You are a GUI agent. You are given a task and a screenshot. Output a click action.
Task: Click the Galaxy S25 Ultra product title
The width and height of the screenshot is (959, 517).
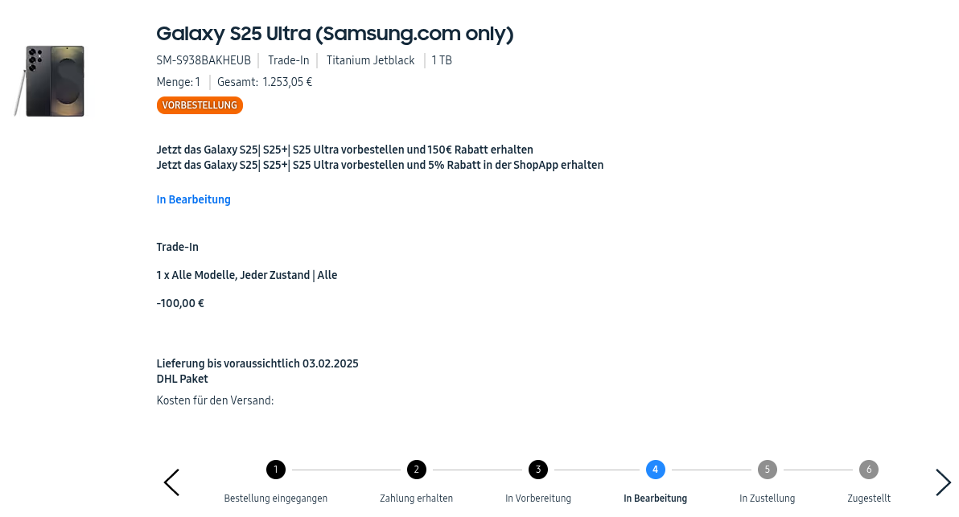(335, 34)
